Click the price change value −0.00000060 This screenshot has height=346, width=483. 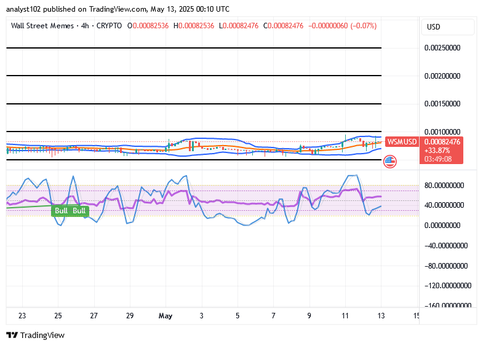point(328,26)
